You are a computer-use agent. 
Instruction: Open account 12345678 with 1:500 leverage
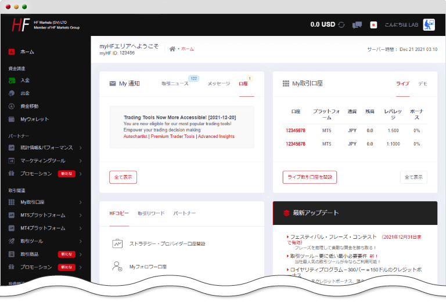(x=296, y=130)
